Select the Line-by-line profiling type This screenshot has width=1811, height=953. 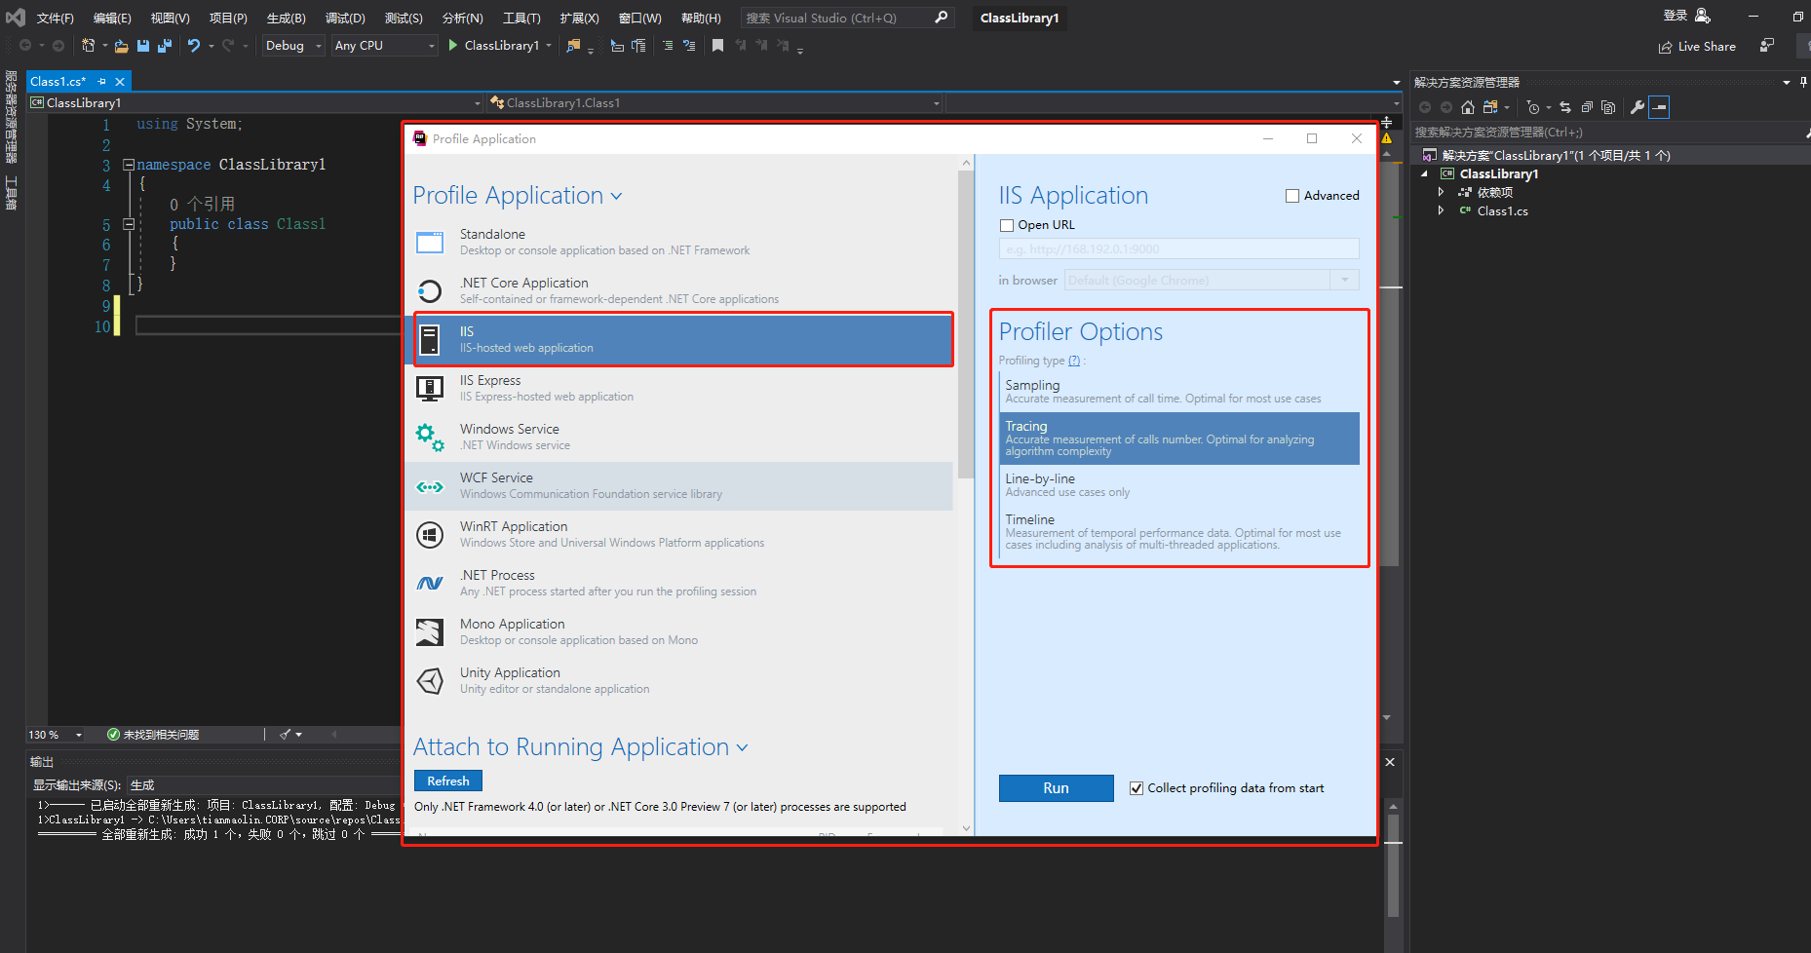pyautogui.click(x=1179, y=485)
